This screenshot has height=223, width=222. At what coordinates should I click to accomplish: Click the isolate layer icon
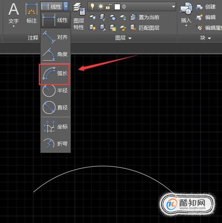(x=103, y=17)
